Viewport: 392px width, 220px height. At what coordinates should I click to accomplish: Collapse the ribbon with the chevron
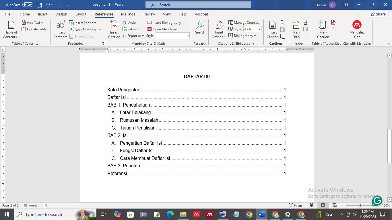click(388, 44)
